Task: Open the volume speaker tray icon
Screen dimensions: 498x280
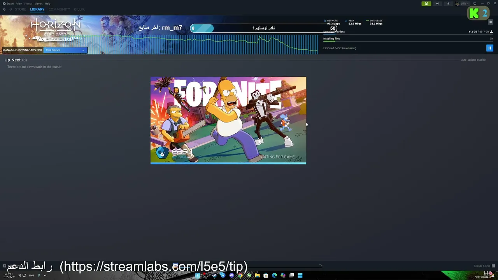Action: click(x=19, y=275)
